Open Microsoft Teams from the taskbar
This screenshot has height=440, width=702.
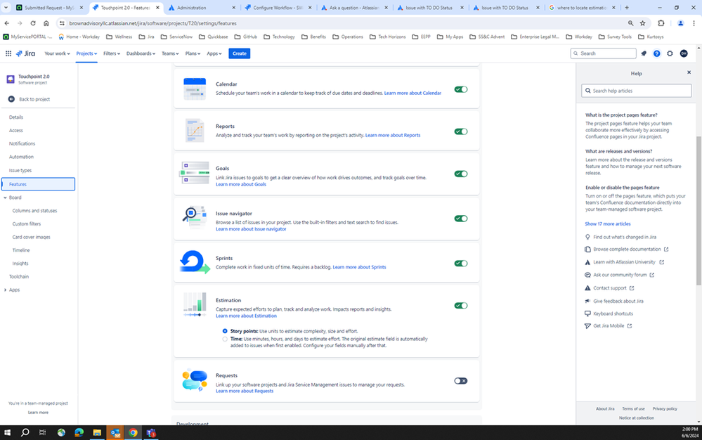pos(151,432)
